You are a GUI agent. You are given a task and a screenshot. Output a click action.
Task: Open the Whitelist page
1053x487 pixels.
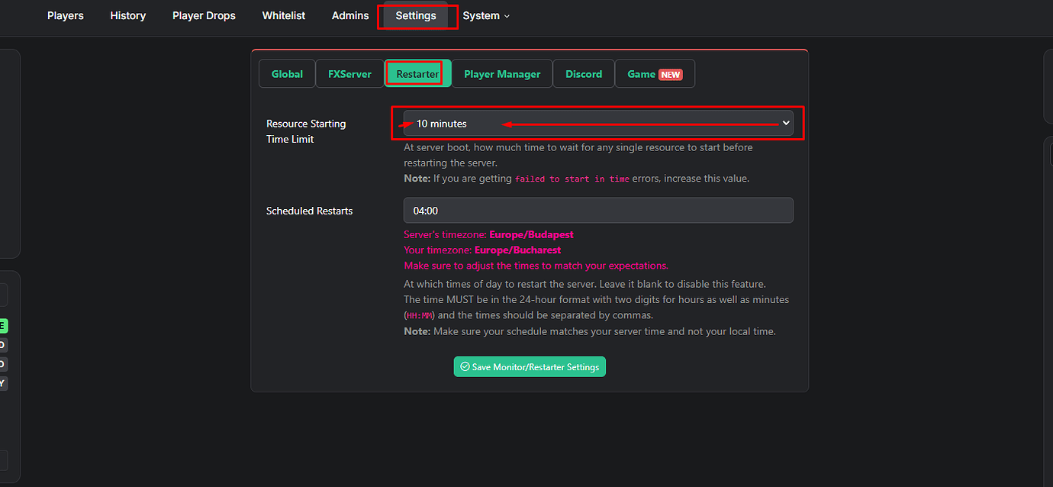[x=283, y=15]
